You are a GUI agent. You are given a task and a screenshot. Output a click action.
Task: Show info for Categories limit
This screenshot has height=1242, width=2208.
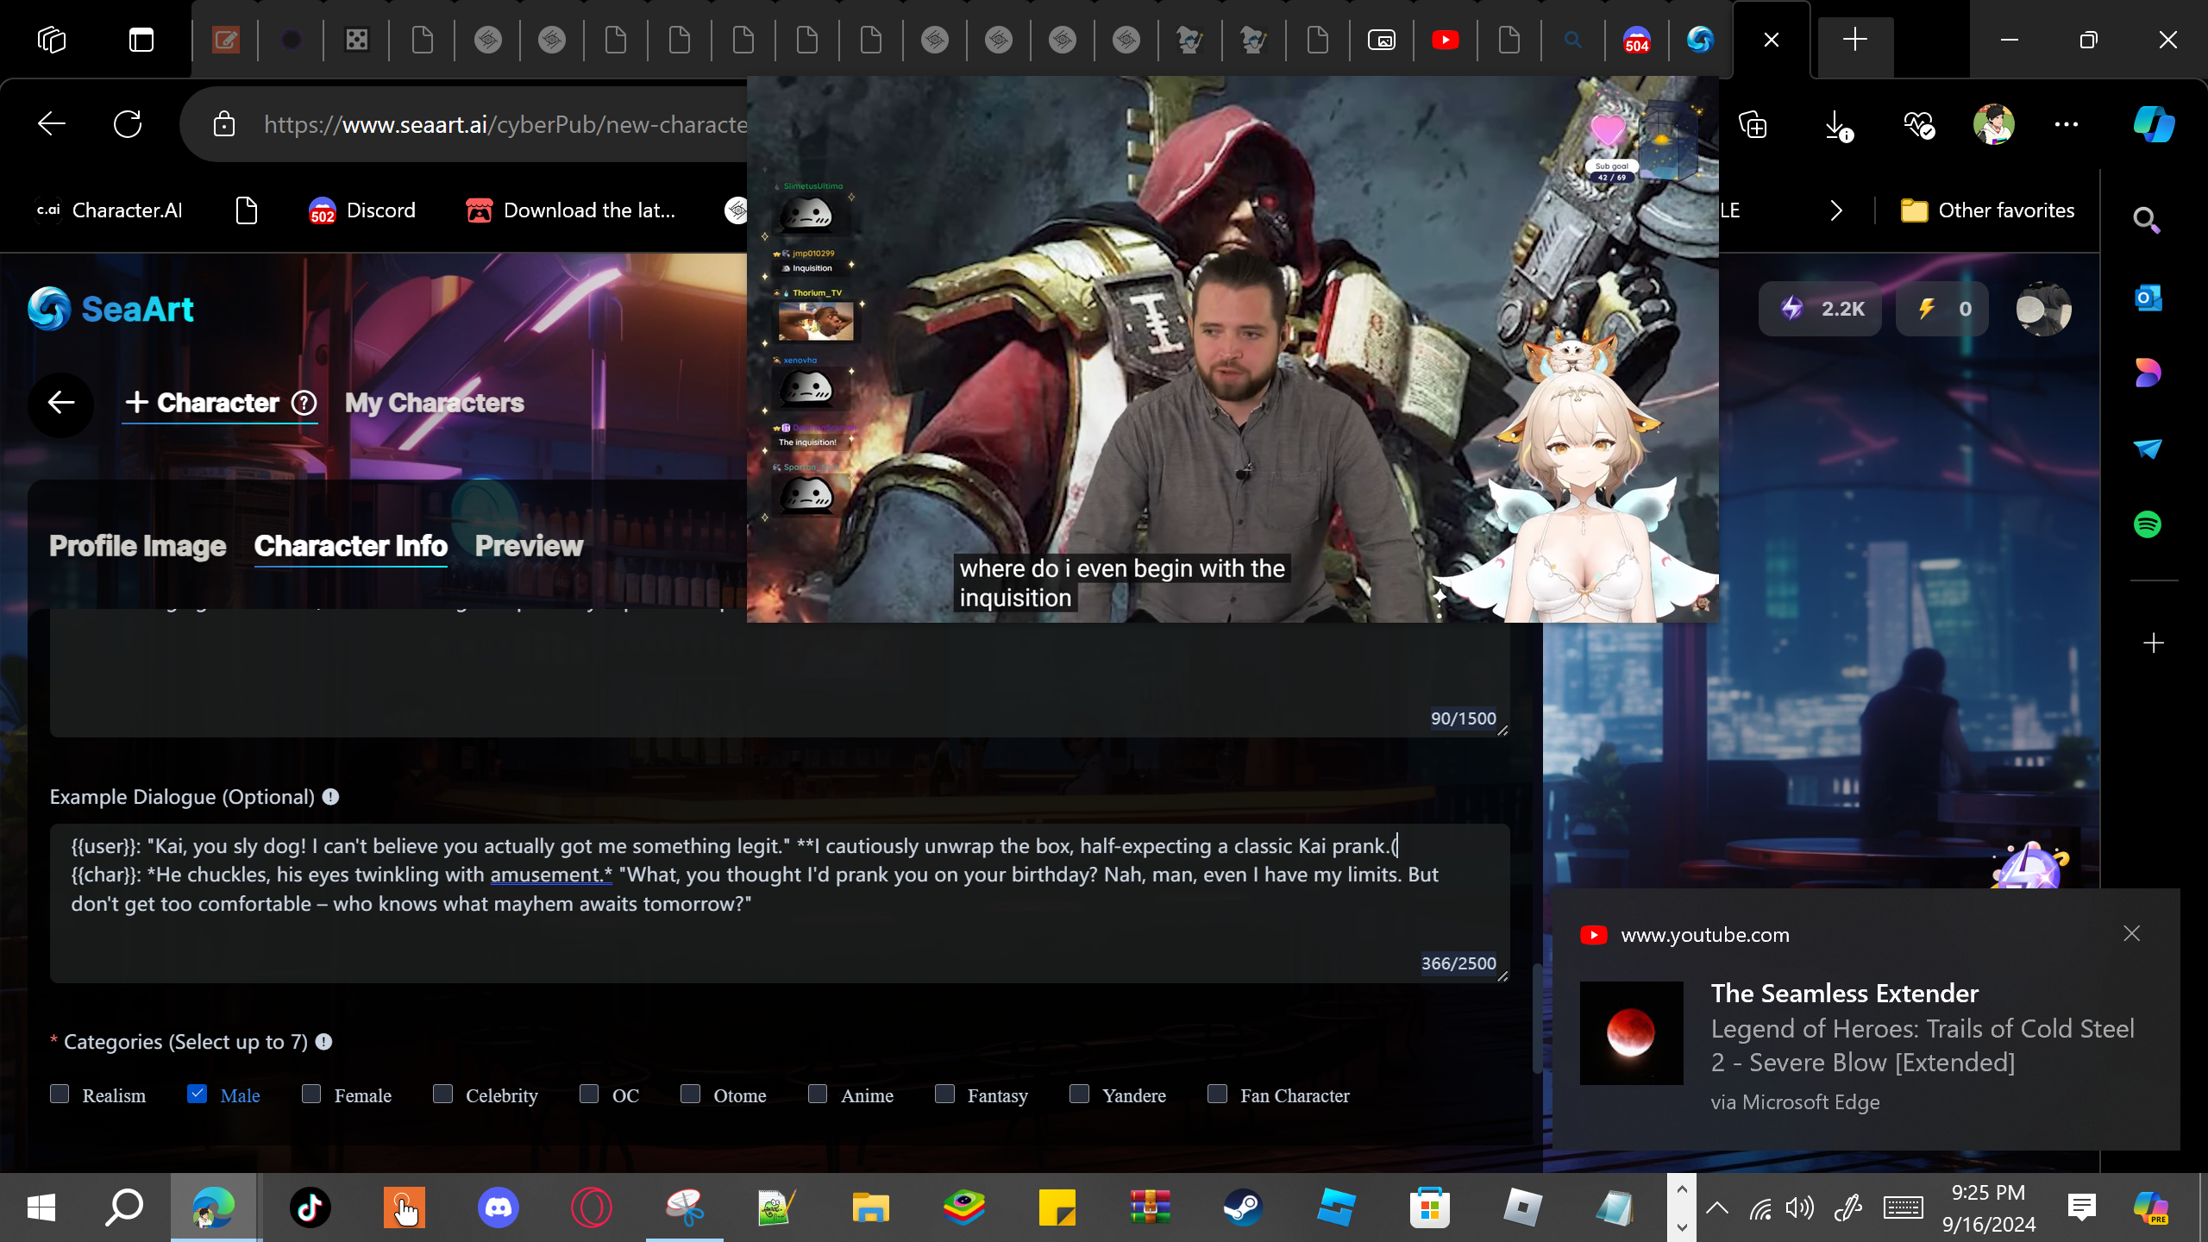[x=323, y=1042]
